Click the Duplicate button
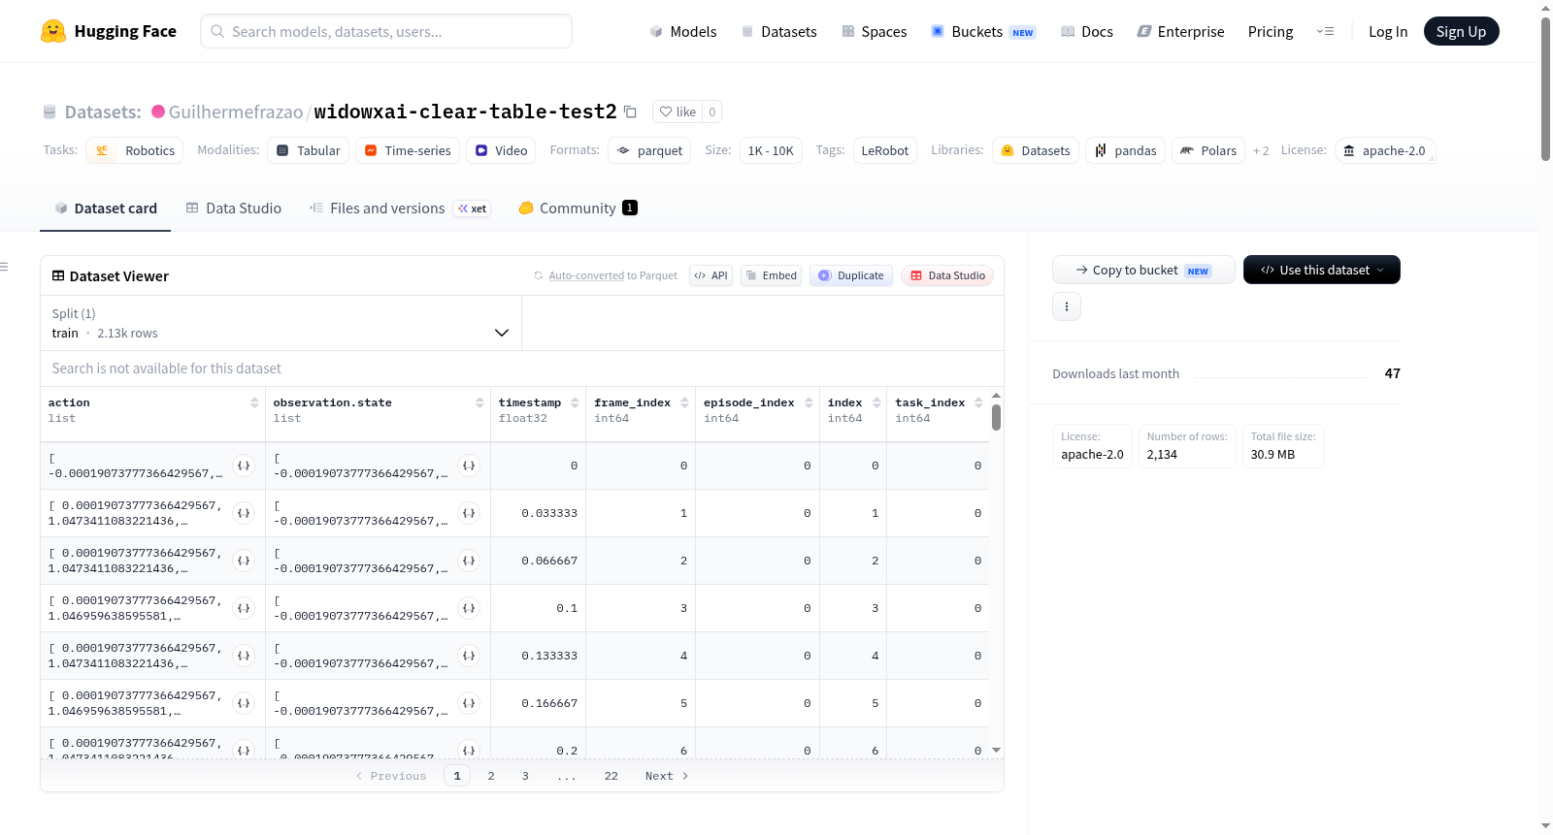This screenshot has width=1553, height=835. [851, 275]
